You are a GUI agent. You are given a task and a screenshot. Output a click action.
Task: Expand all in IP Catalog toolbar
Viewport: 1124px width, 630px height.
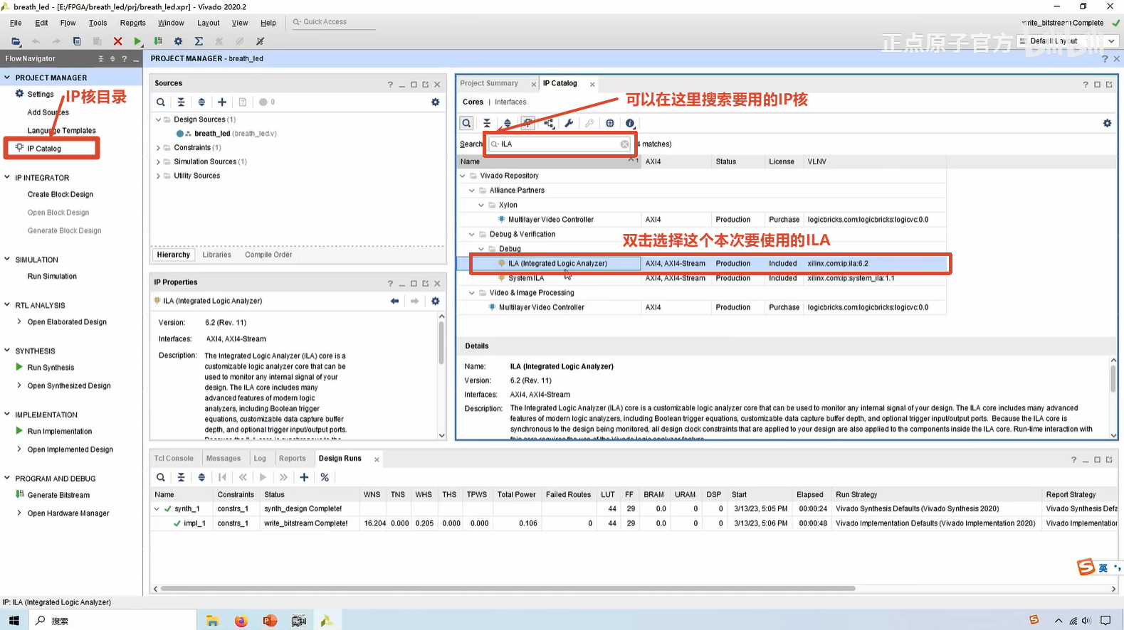click(x=508, y=123)
